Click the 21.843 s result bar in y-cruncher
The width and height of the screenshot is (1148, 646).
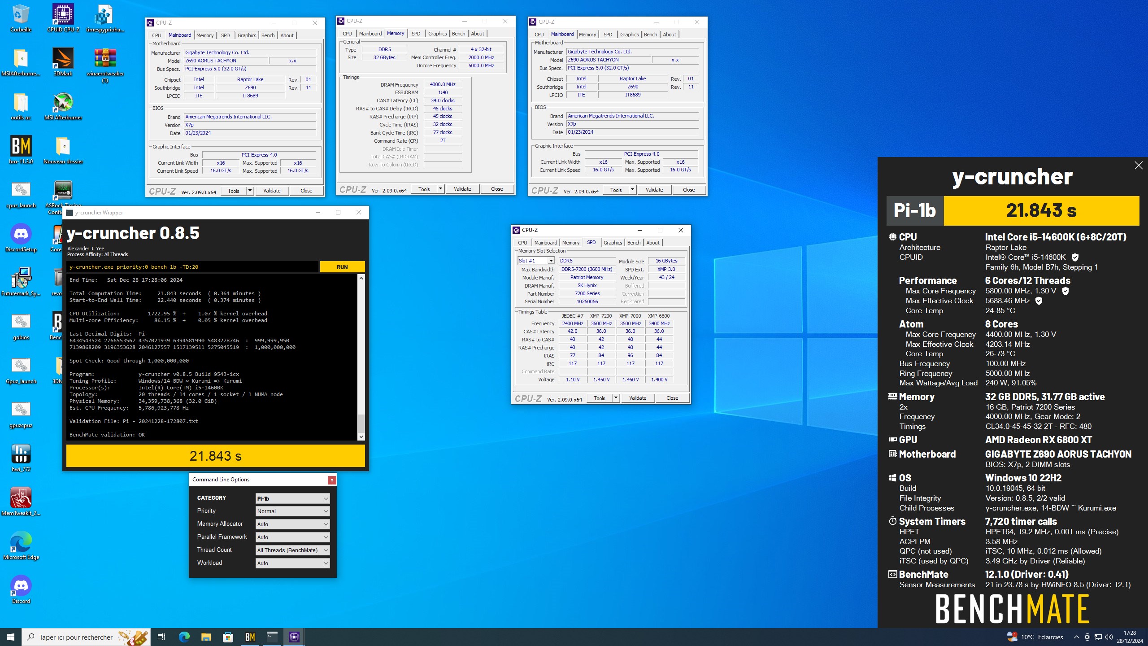tap(216, 456)
